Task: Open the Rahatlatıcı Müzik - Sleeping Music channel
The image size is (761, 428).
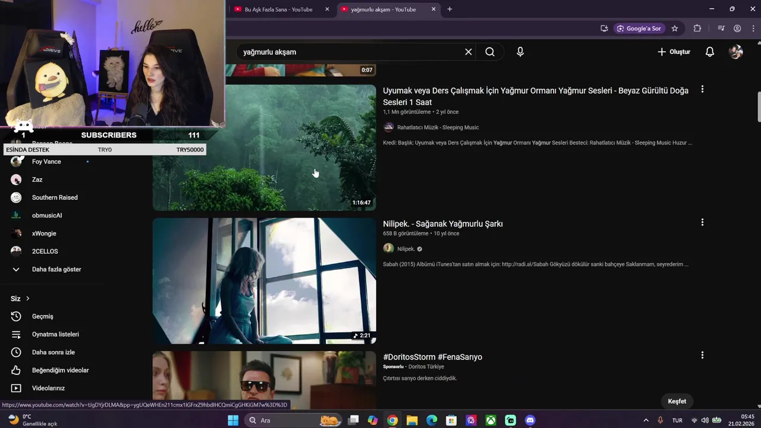Action: 438,127
